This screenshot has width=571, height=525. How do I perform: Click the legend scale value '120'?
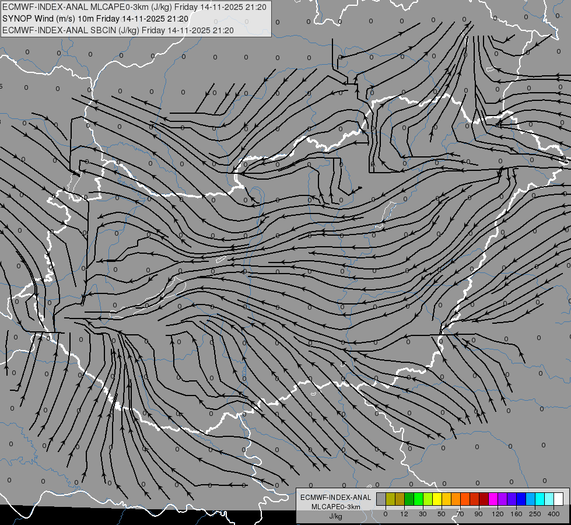tap(498, 514)
